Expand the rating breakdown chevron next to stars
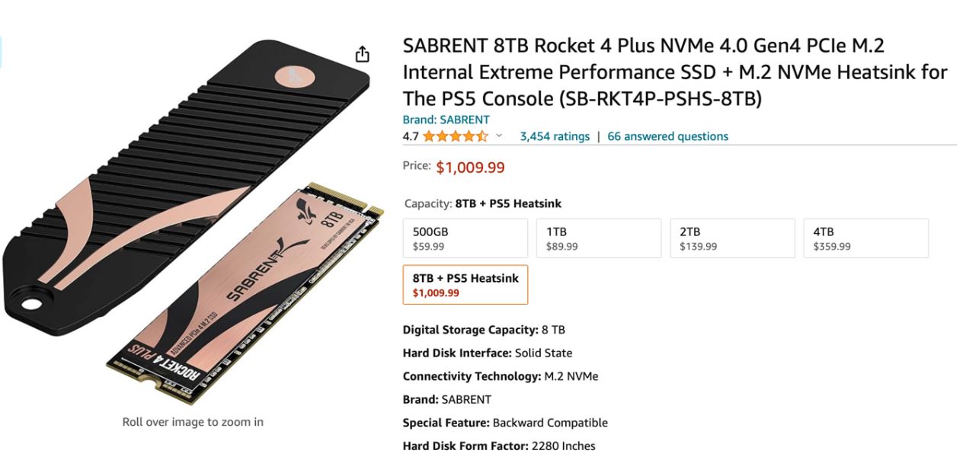 pos(500,136)
